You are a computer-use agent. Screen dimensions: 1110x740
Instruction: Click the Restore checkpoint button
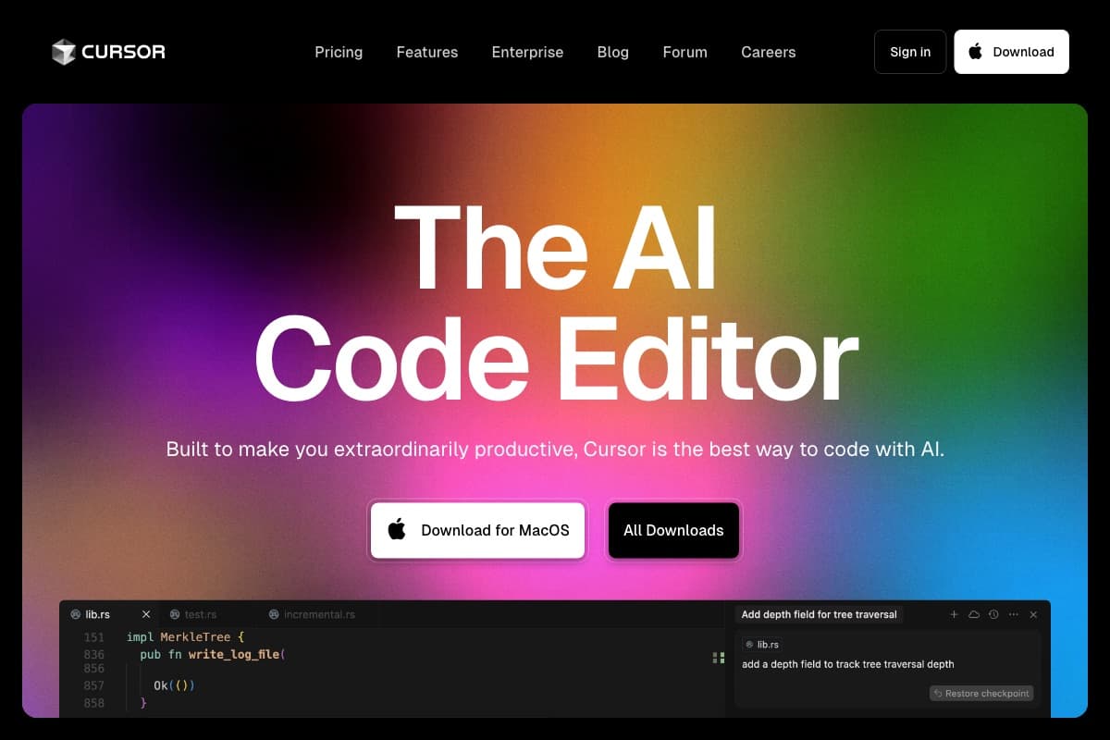point(981,693)
